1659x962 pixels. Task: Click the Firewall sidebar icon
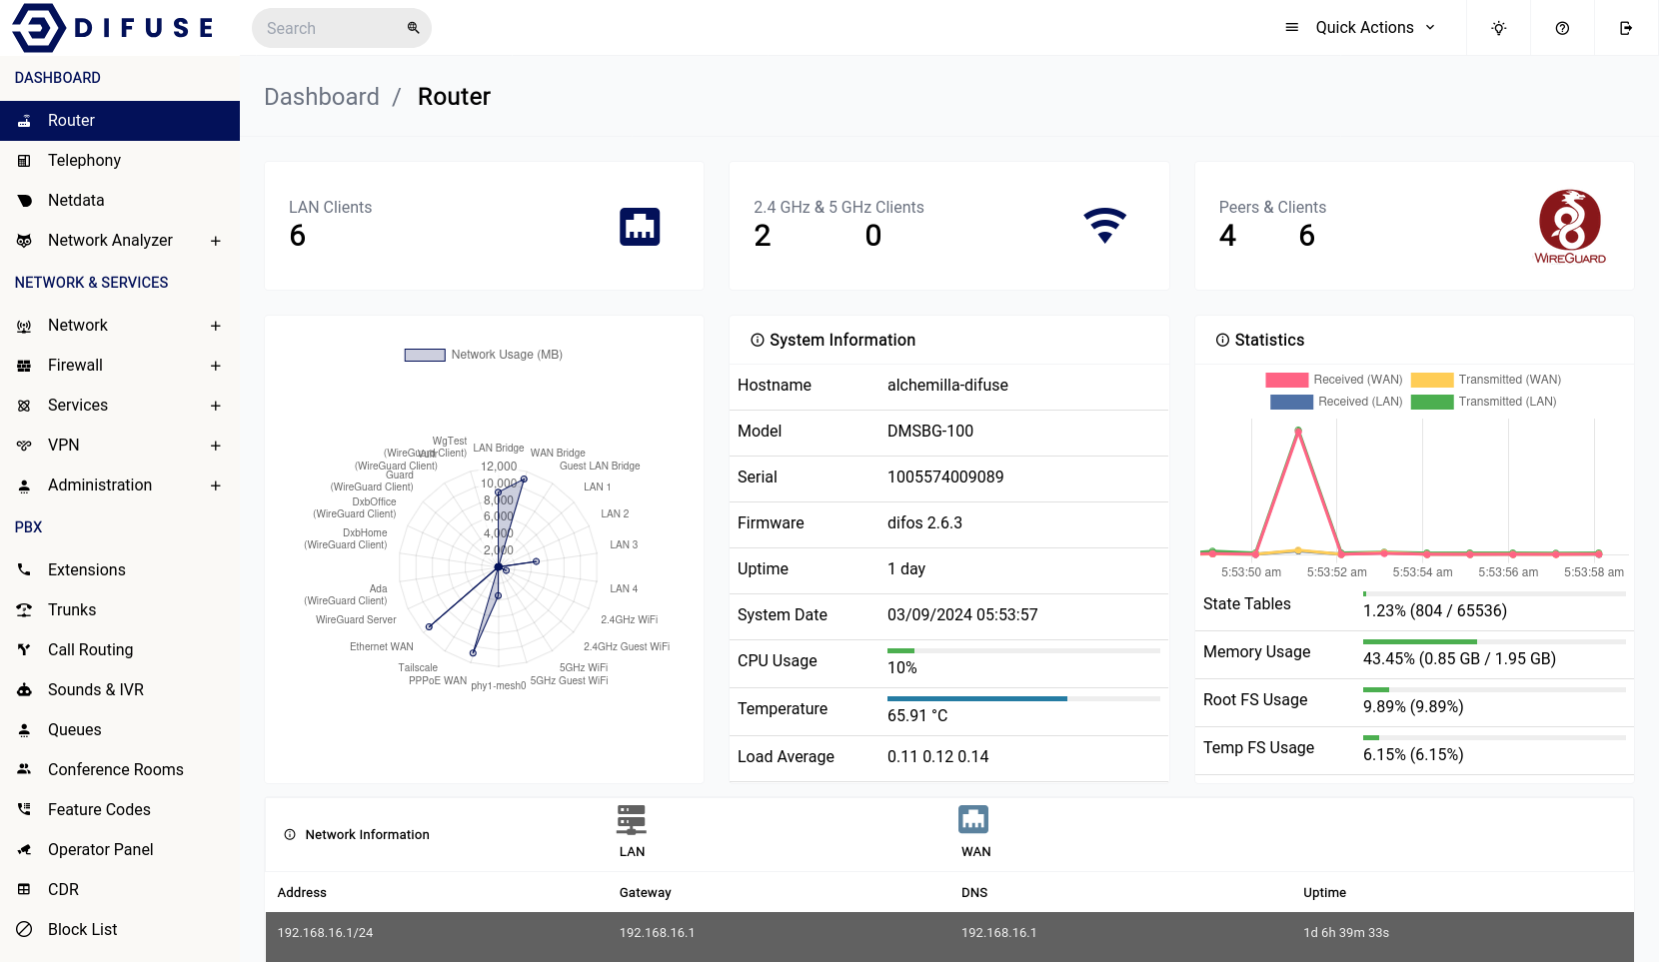[24, 366]
